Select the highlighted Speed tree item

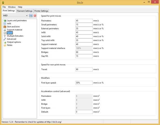(10, 33)
